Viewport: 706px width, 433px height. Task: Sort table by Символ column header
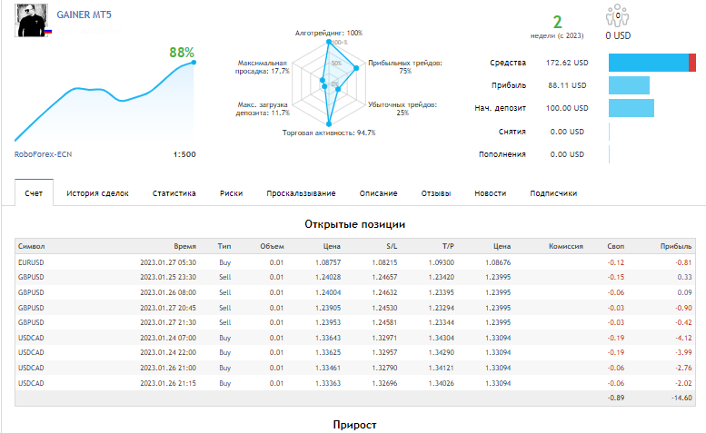coord(32,246)
